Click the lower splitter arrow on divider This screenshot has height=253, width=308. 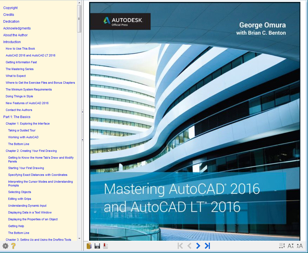pos(83,140)
